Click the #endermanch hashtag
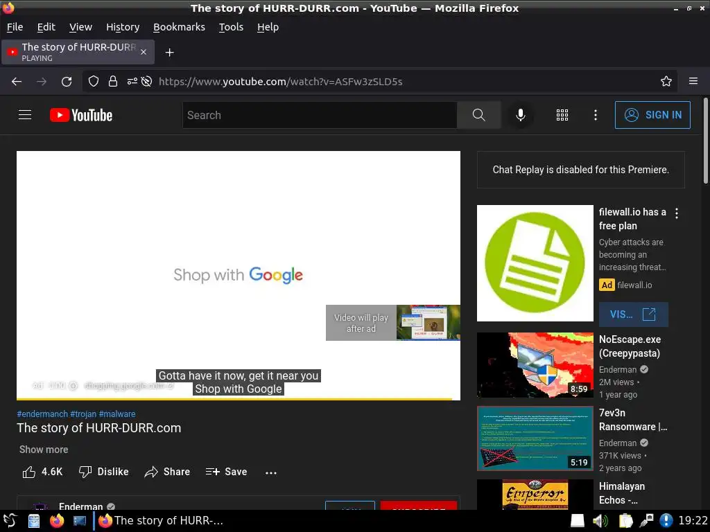Screen dimensions: 710x532 [42, 414]
